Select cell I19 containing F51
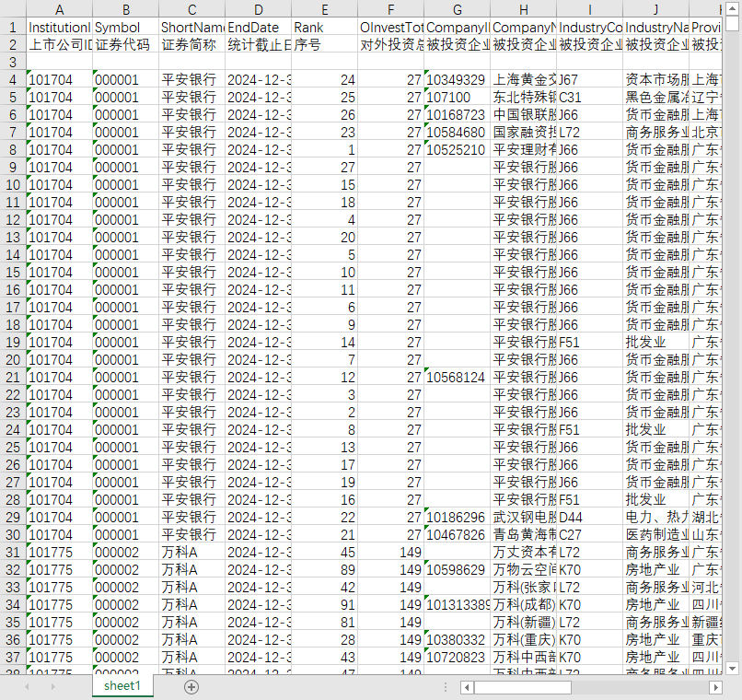The image size is (742, 700). click(x=589, y=343)
